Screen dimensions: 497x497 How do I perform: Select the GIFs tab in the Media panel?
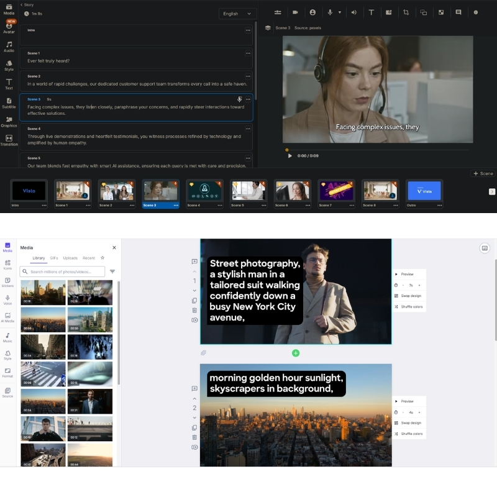[x=55, y=258]
